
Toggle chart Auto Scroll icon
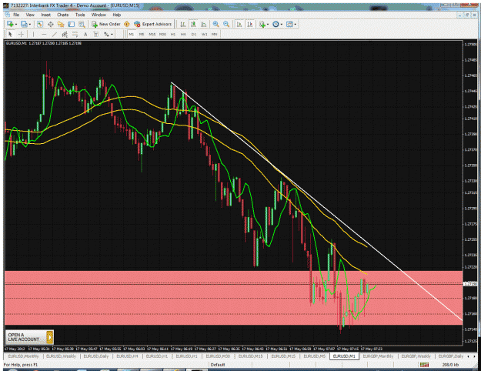pyautogui.click(x=239, y=24)
